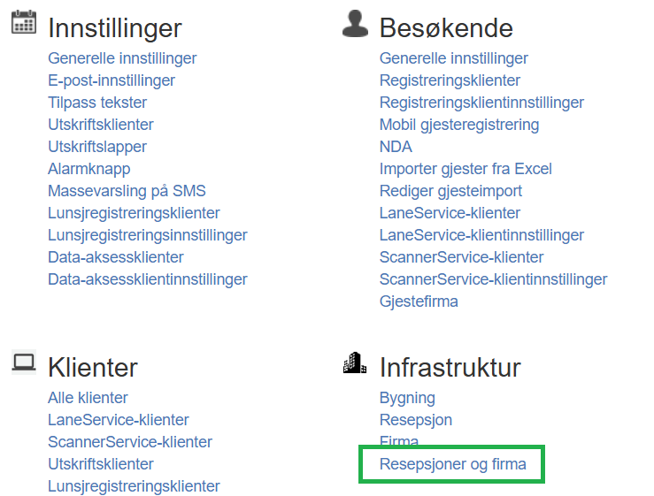This screenshot has width=654, height=496.
Task: Click the calendar icon beside Innstillinger
Action: (23, 22)
